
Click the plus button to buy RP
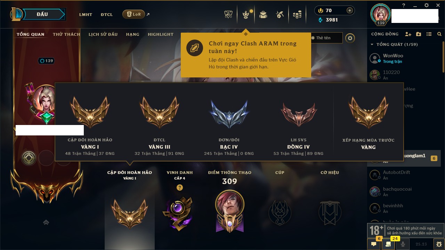tap(350, 10)
